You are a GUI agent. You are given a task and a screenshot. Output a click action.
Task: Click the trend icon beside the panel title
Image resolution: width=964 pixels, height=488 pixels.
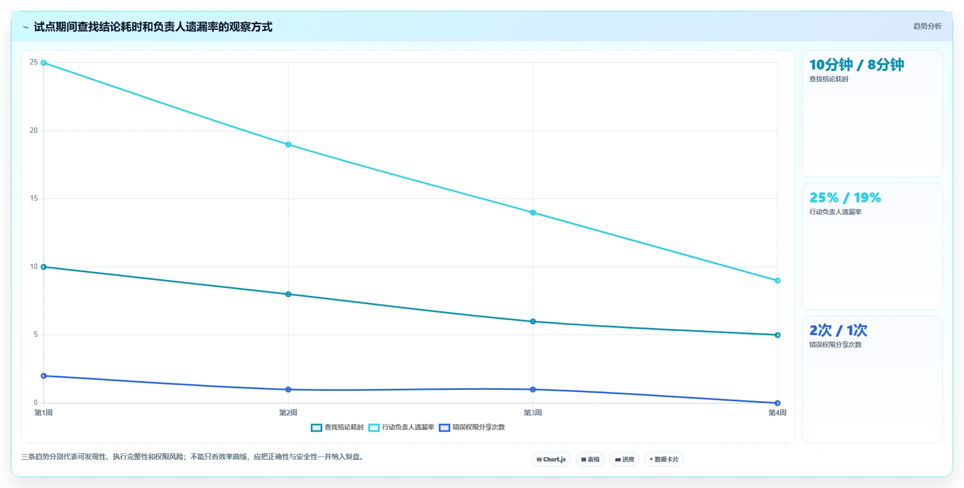point(25,27)
